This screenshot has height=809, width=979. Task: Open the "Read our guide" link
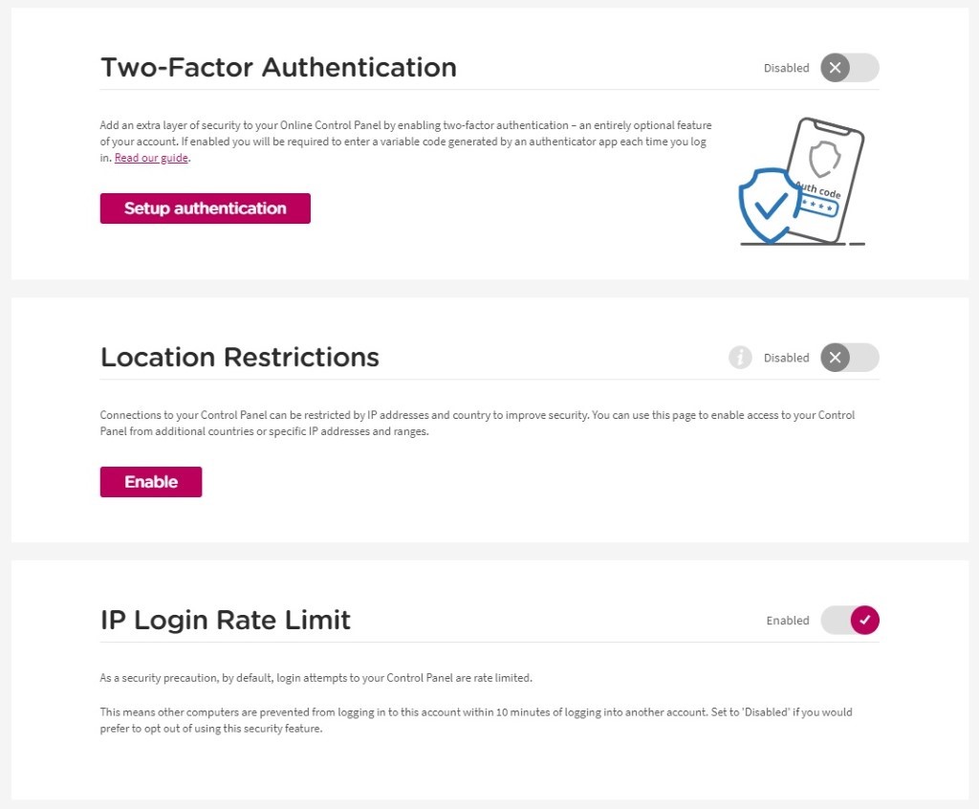[x=151, y=158]
